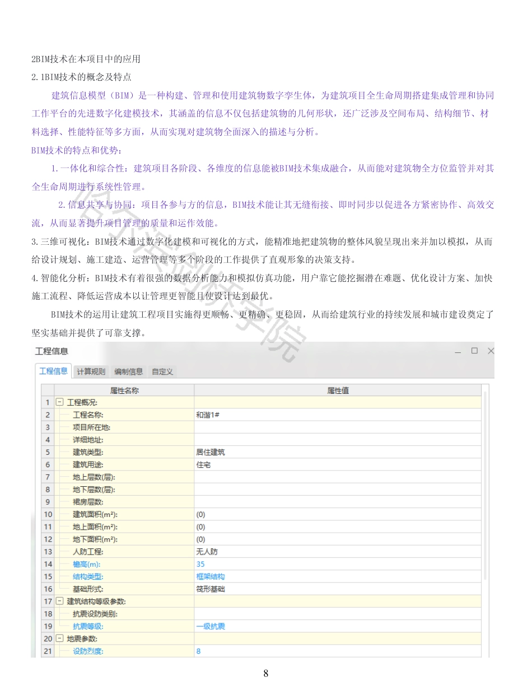Collapse the 建筑结构等级参数 section
The image size is (532, 689).
click(59, 601)
